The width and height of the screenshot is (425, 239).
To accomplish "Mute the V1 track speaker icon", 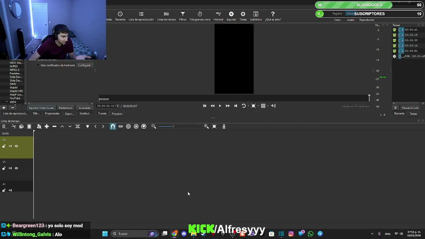I will (10, 168).
